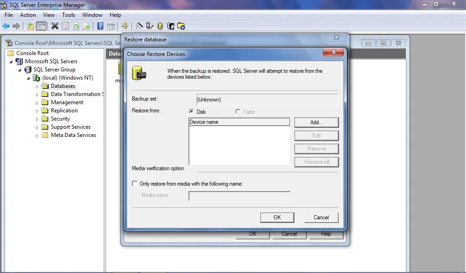Viewport: 466px width, 273px height.
Task: Click the Media name input field
Action: click(x=239, y=196)
